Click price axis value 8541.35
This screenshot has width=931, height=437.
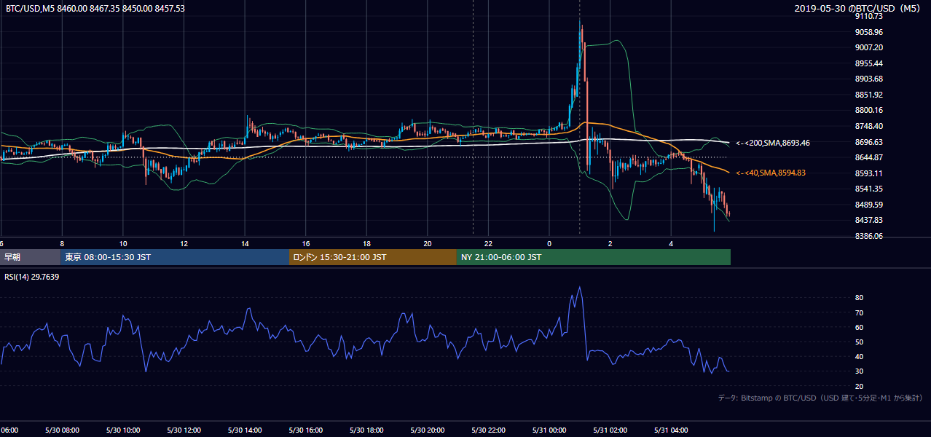(x=868, y=189)
